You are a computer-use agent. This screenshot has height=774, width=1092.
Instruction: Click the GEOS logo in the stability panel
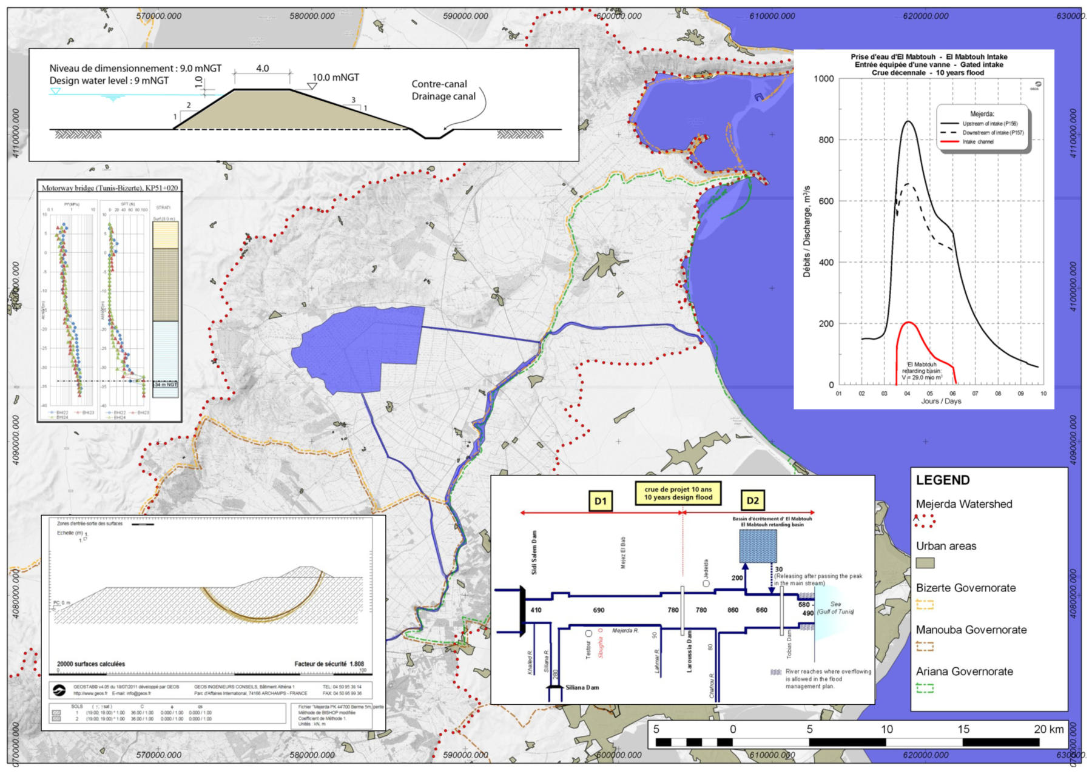pyautogui.click(x=59, y=690)
